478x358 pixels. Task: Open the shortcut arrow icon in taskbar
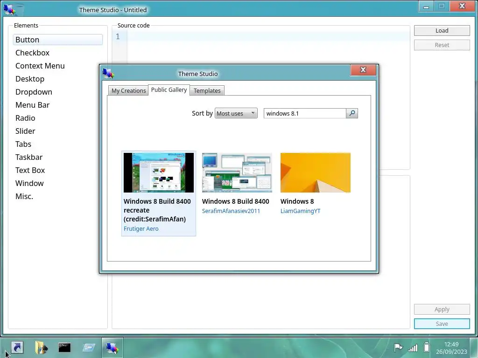[17, 347]
